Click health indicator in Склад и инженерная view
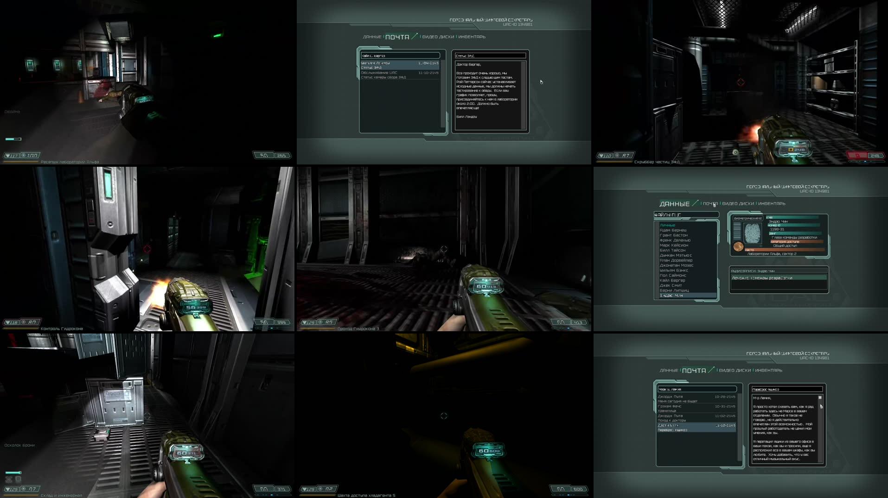 12,489
